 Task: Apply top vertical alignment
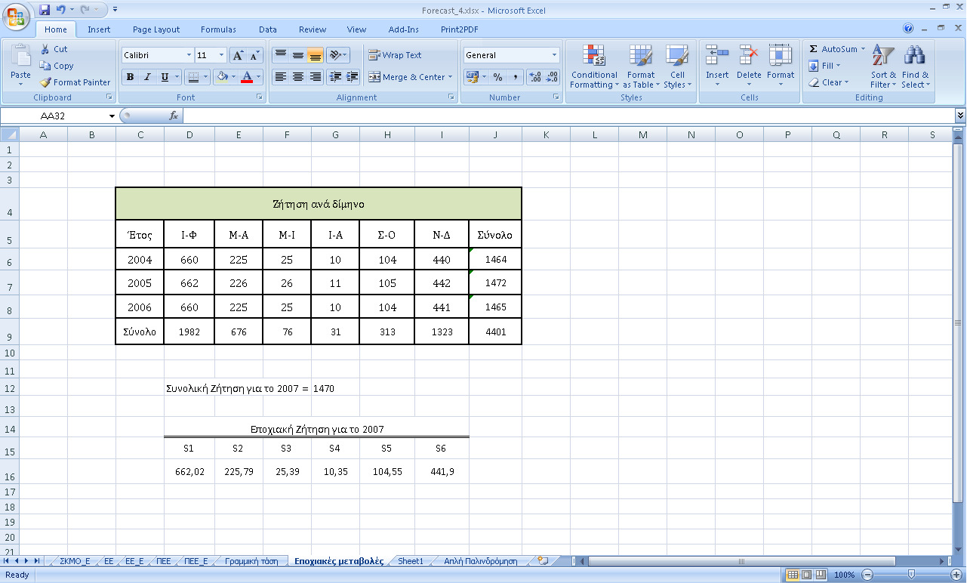pyautogui.click(x=280, y=55)
